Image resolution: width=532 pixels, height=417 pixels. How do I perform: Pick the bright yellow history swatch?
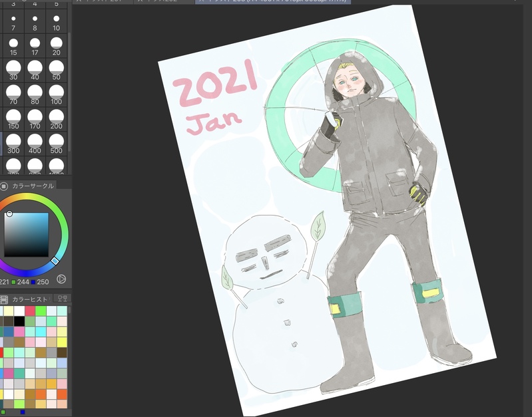(62, 343)
